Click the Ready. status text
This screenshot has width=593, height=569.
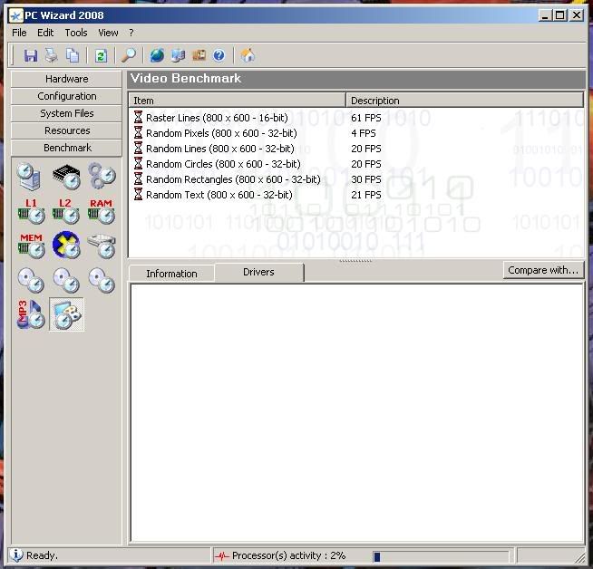point(42,555)
